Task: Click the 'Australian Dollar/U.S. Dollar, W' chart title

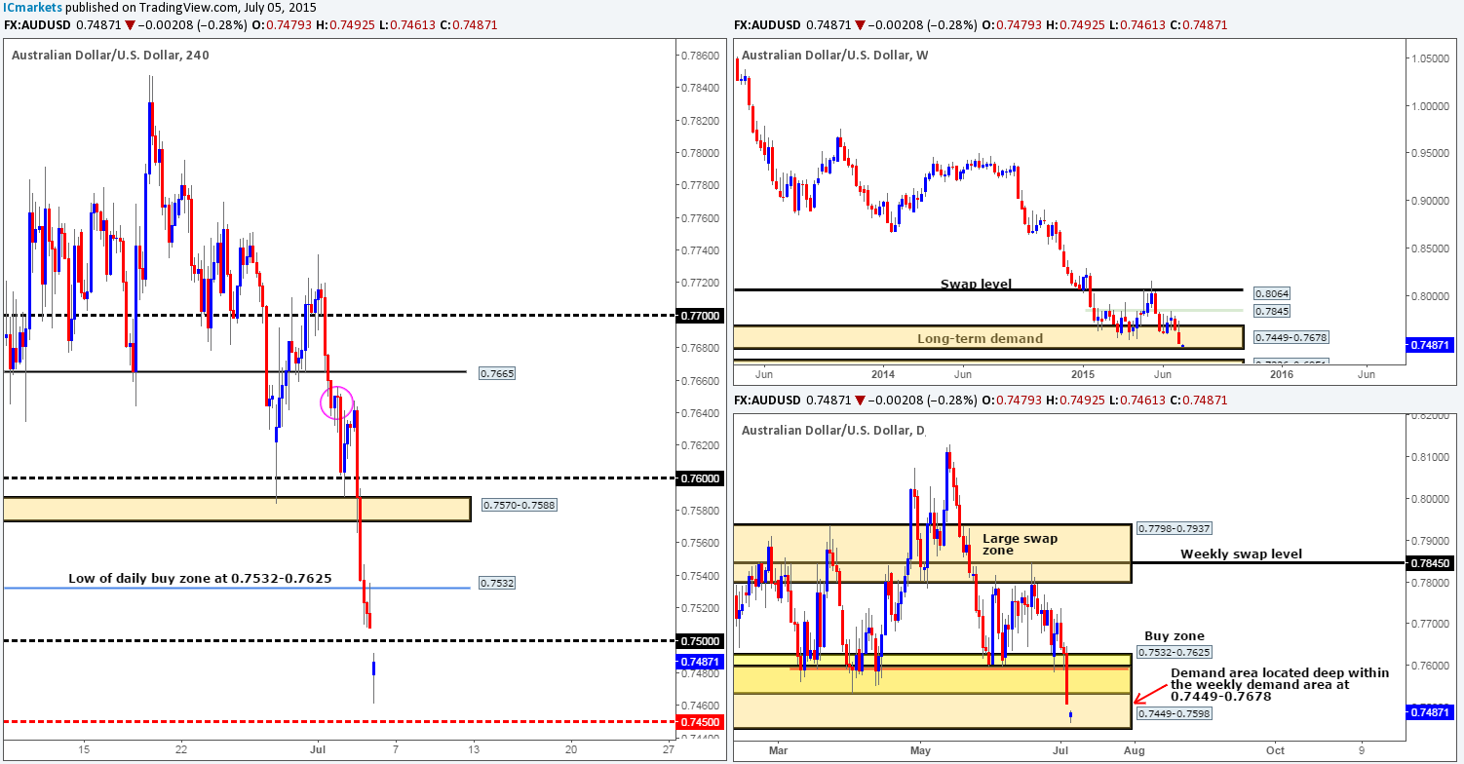Action: [x=835, y=55]
